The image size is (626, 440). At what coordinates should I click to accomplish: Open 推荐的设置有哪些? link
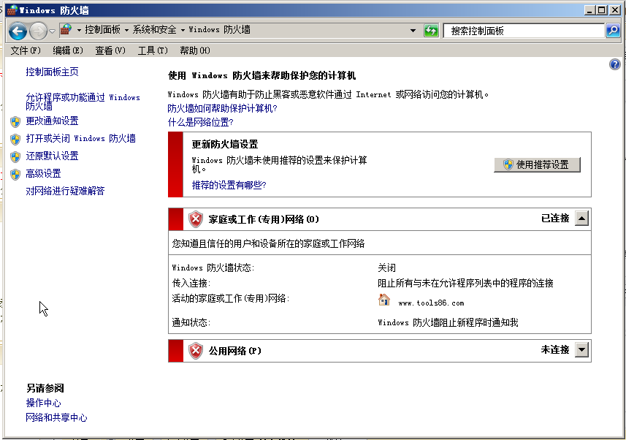[229, 185]
